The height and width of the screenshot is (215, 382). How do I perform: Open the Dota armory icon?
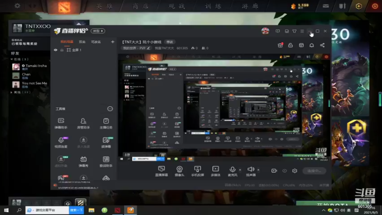[x=342, y=6]
